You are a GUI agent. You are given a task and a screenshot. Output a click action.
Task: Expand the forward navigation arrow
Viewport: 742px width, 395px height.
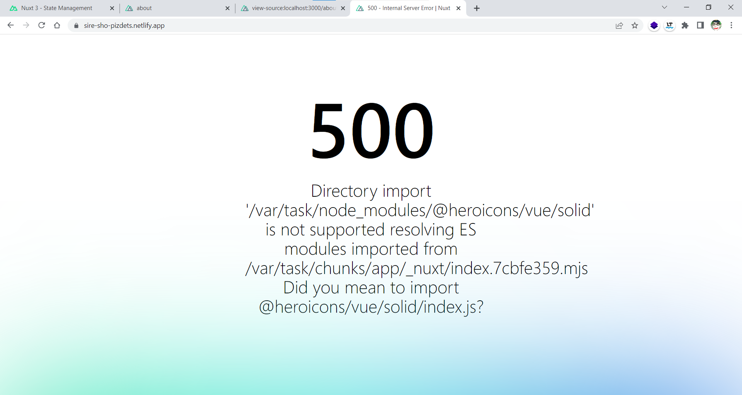(x=26, y=25)
